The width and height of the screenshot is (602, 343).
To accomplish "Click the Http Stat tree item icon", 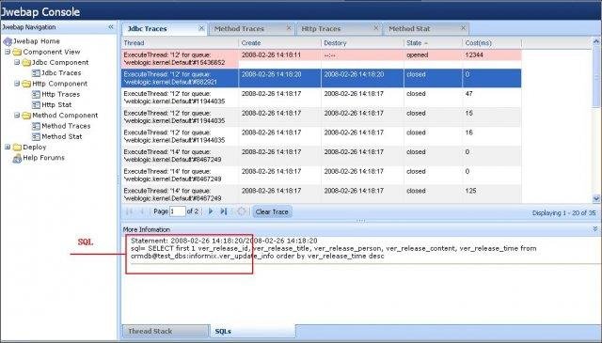I will tap(36, 104).
